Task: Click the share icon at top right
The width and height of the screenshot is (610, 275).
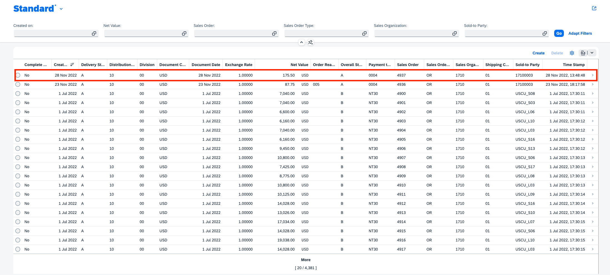Action: click(594, 8)
